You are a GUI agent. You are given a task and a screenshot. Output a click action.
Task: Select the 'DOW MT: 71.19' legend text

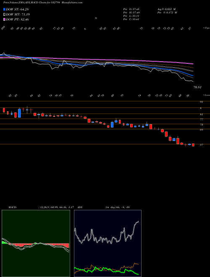pyautogui.click(x=18, y=15)
